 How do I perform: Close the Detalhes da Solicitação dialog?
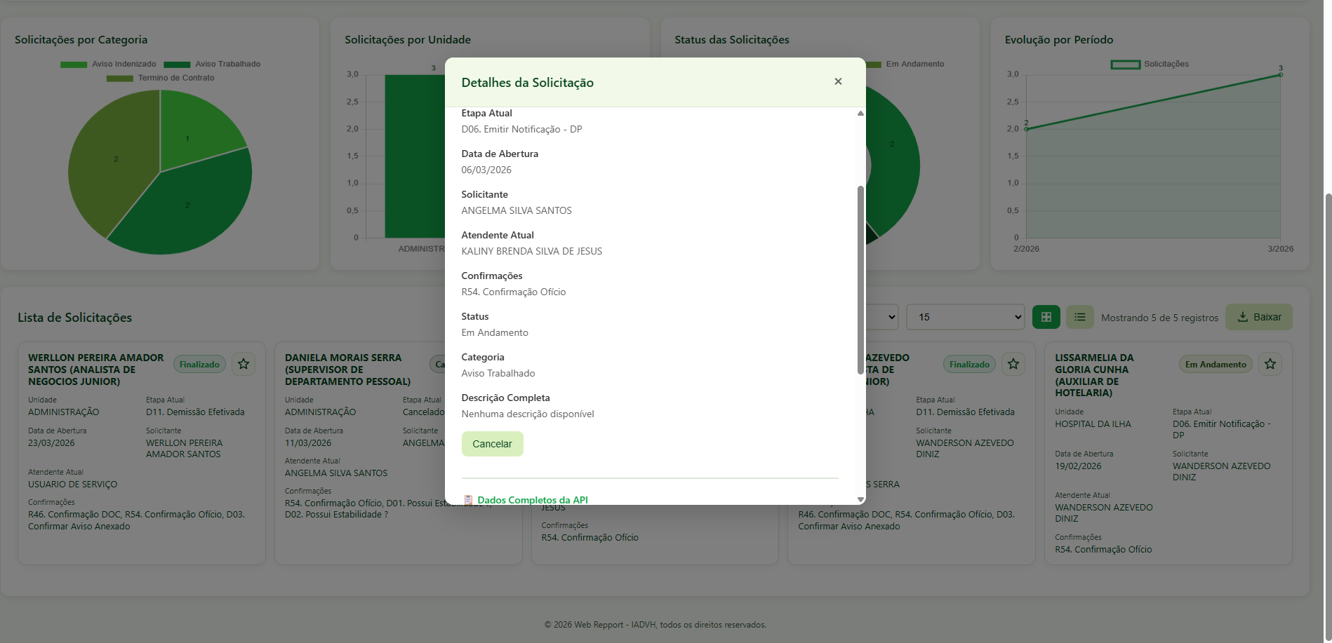tap(838, 81)
